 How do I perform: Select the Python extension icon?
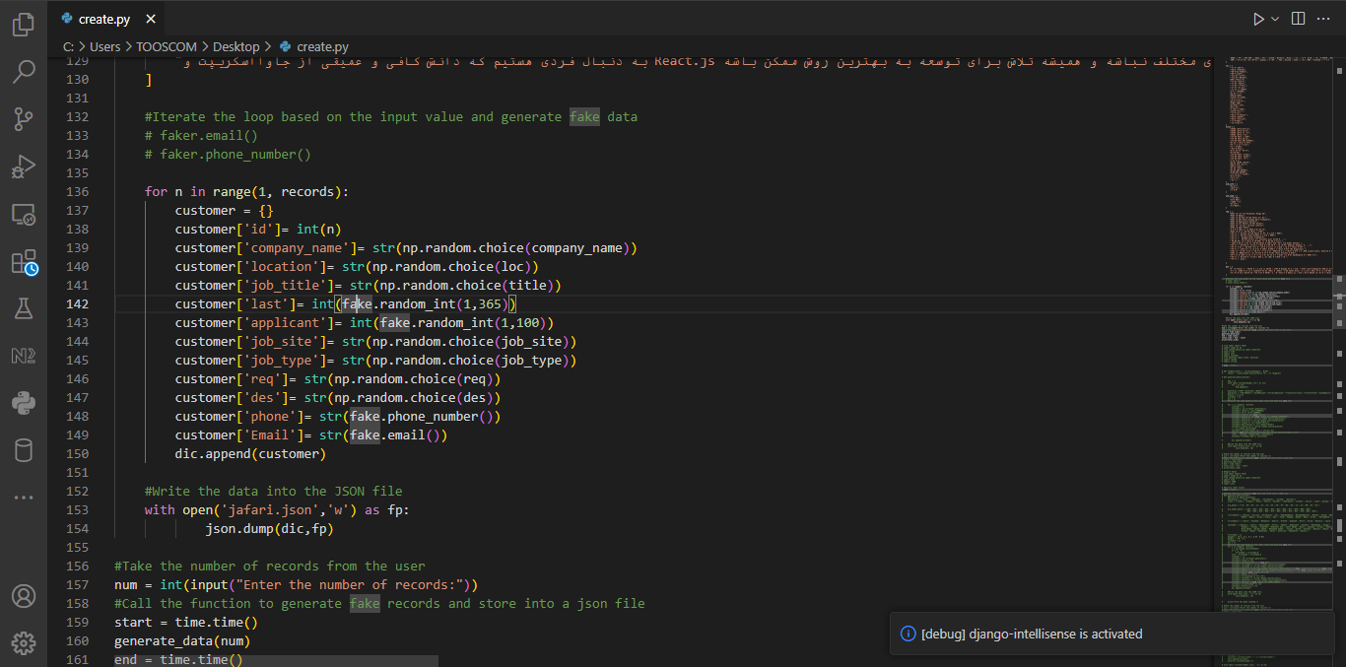coord(23,402)
